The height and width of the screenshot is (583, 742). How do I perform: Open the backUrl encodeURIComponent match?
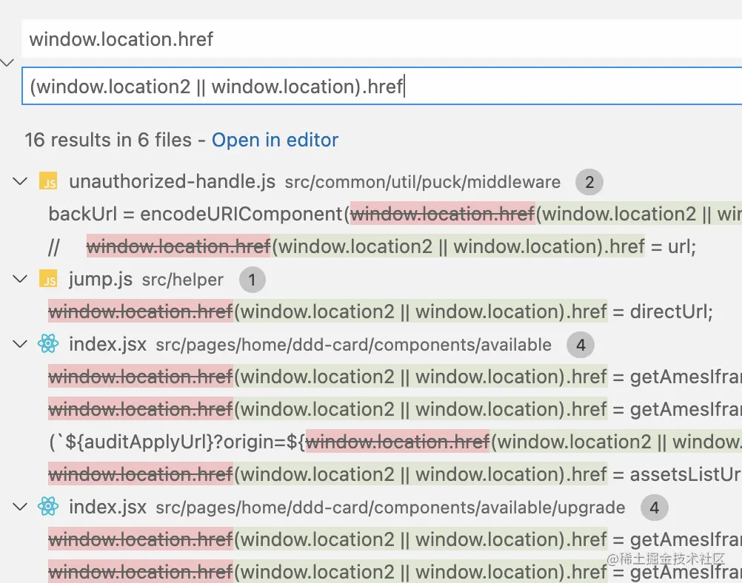[x=395, y=215]
